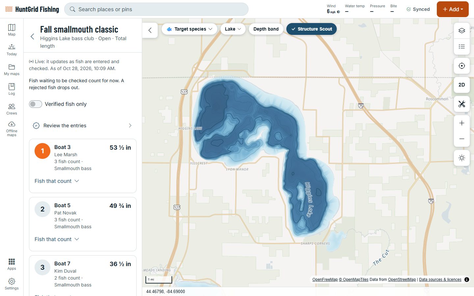This screenshot has width=474, height=296.
Task: Click the Search places or pins field
Action: 156,9
